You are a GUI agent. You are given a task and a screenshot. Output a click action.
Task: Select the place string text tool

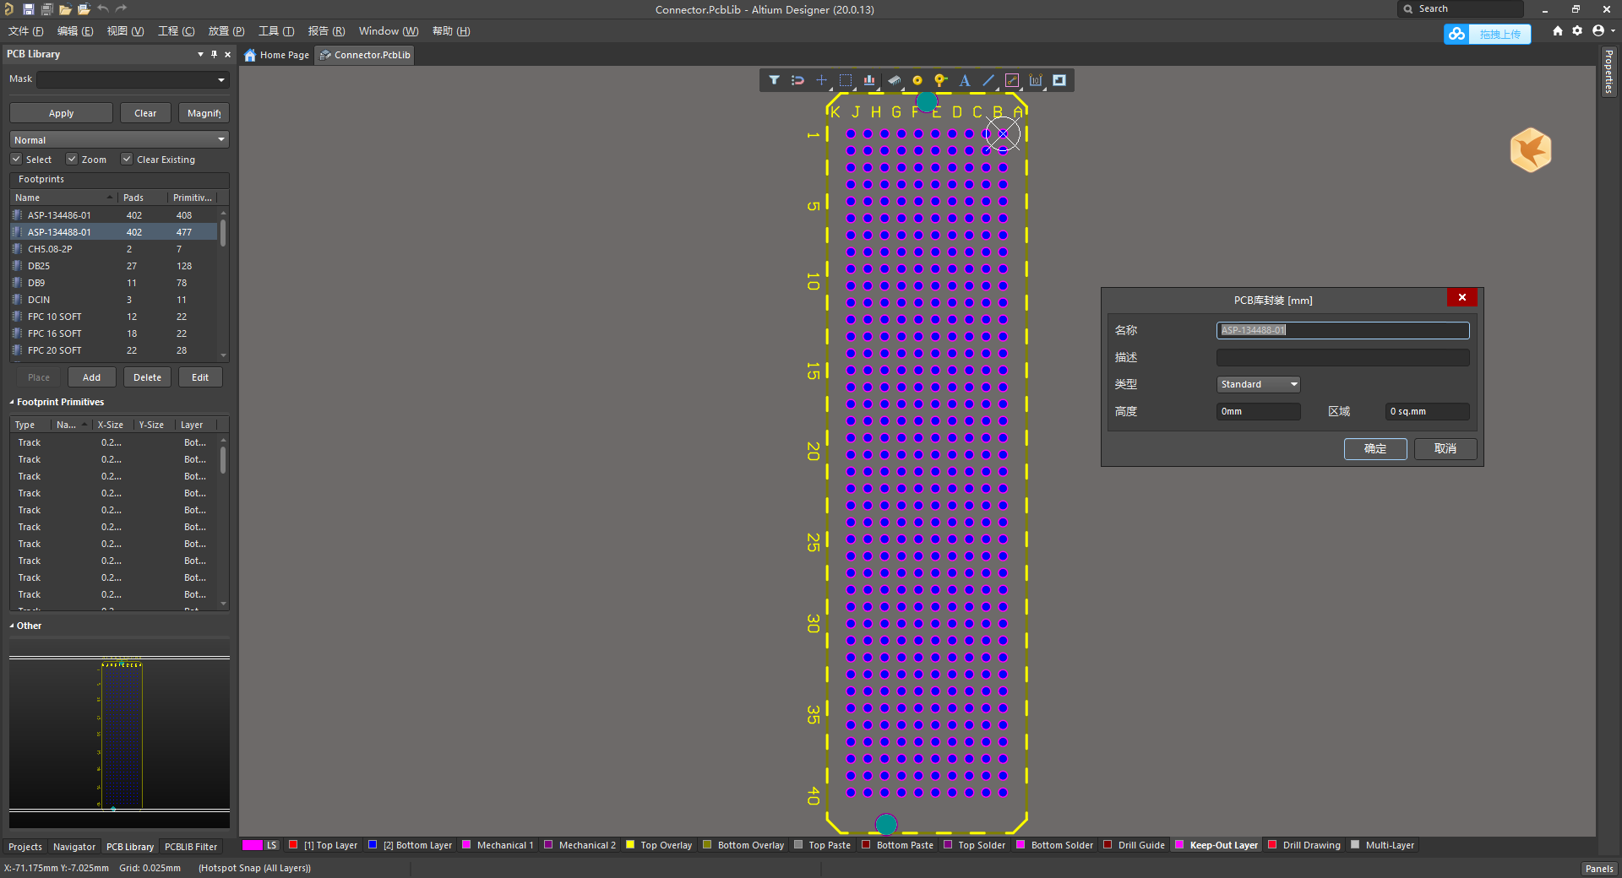(965, 80)
